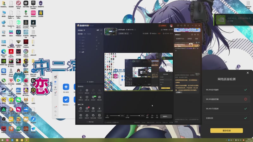
Task: Click the user avatar in streaming app title bar
Action: 171,26
